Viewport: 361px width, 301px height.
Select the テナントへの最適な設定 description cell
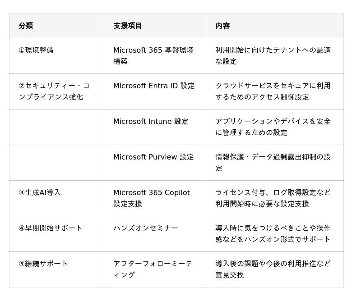tap(273, 55)
